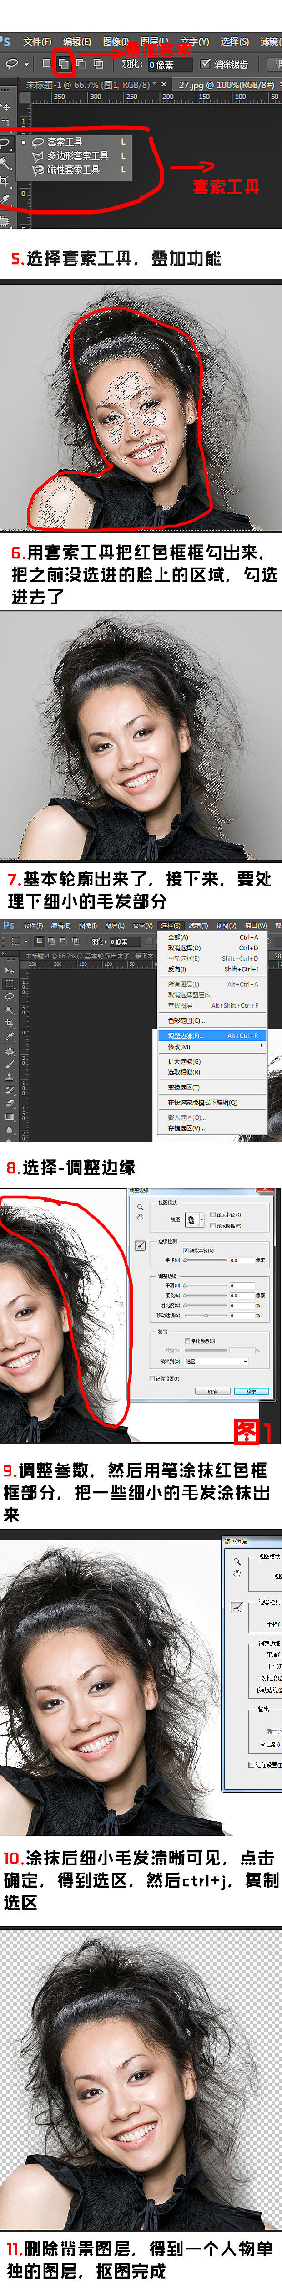The width and height of the screenshot is (282, 2289).
Task: Click the 羽化 feather value field in dialog
Action: click(242, 1296)
